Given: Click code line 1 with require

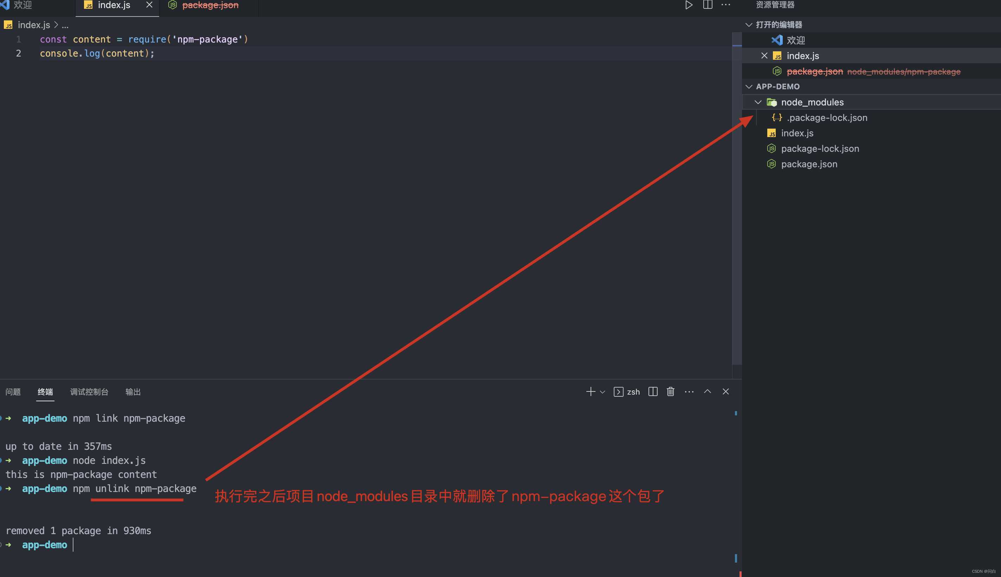Looking at the screenshot, I should pyautogui.click(x=144, y=39).
